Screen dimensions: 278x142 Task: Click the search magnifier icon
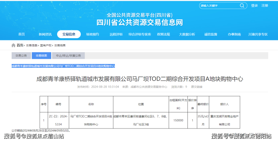(x=242, y=6)
